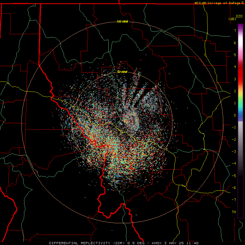
Task: Click the -3 dB value on color scale
Action: [234, 152]
